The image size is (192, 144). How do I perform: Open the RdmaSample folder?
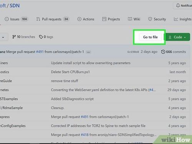coord(11,108)
